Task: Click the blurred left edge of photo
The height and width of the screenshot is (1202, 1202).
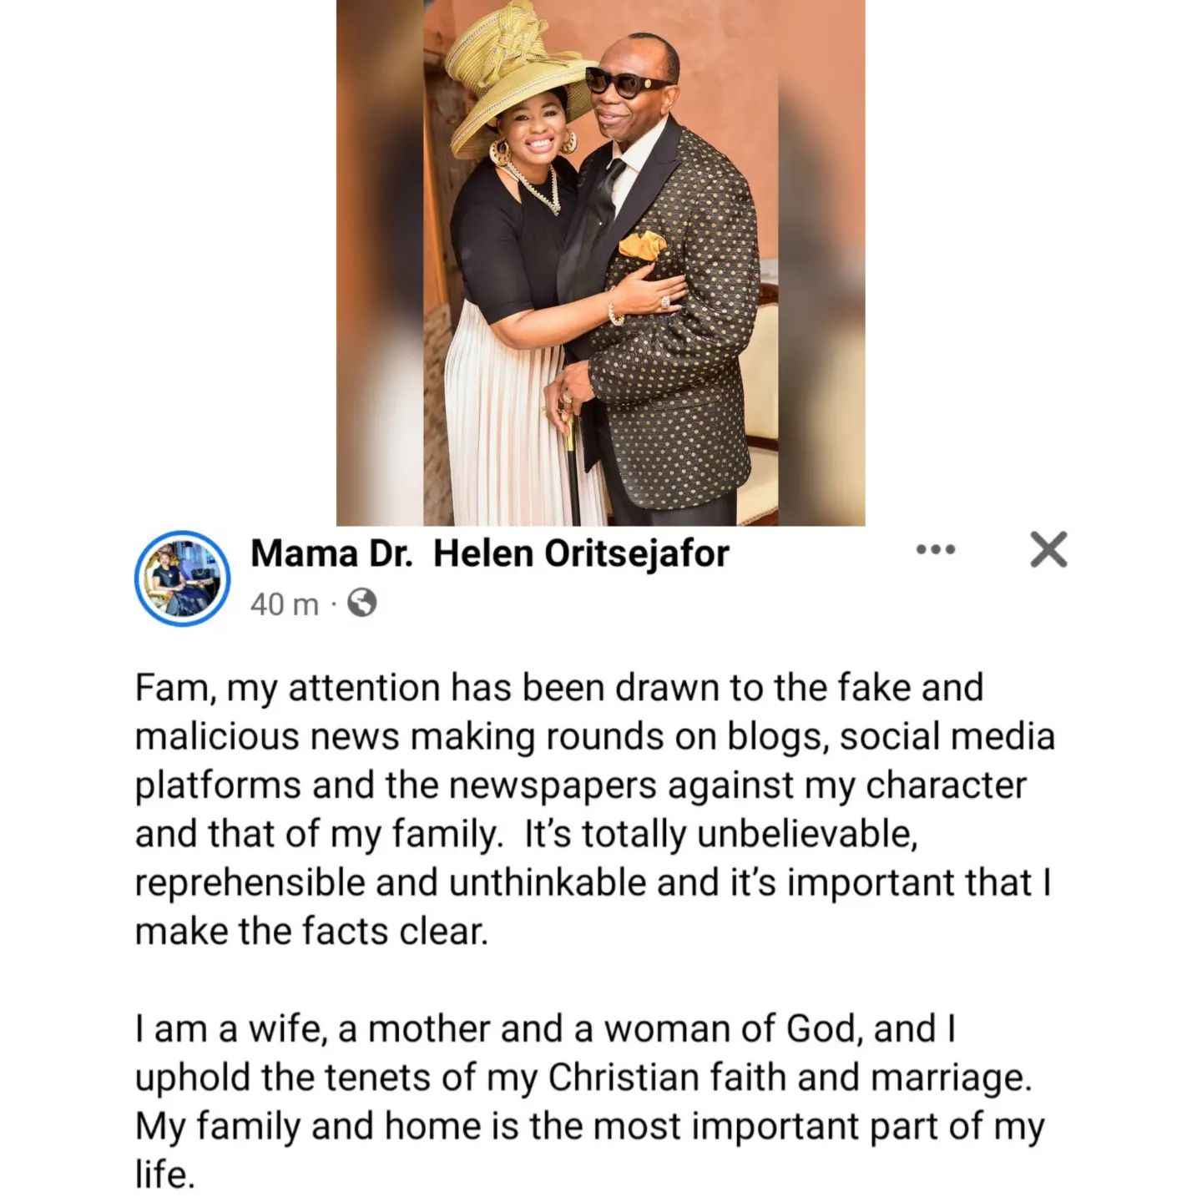Action: [x=380, y=263]
